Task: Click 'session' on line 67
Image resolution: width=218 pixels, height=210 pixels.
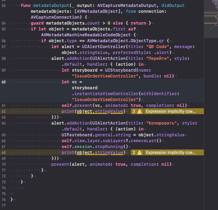Action: coord(83,147)
